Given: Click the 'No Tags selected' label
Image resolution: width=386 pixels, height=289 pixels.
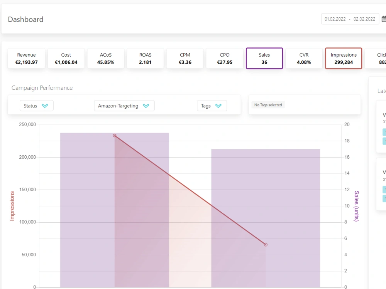Looking at the screenshot, I should tap(268, 105).
